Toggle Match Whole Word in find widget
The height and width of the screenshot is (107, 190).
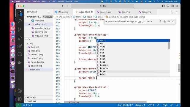pos(140,21)
